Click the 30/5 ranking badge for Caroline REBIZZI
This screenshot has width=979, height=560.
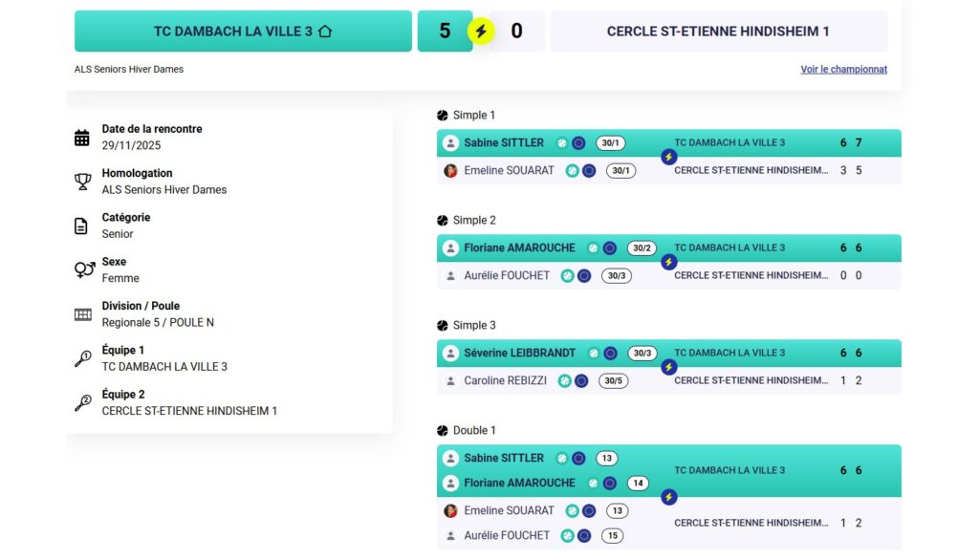[x=614, y=381]
